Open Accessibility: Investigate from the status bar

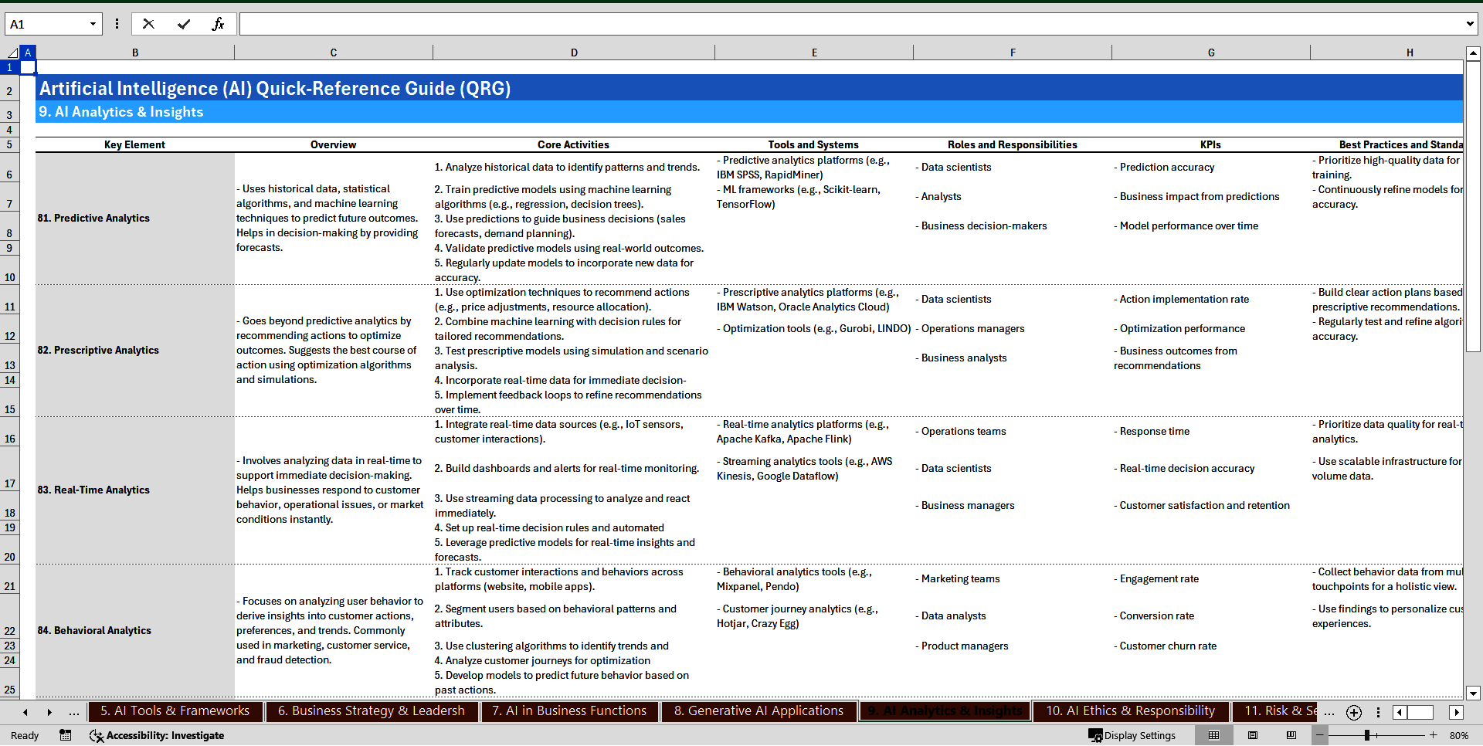(157, 736)
